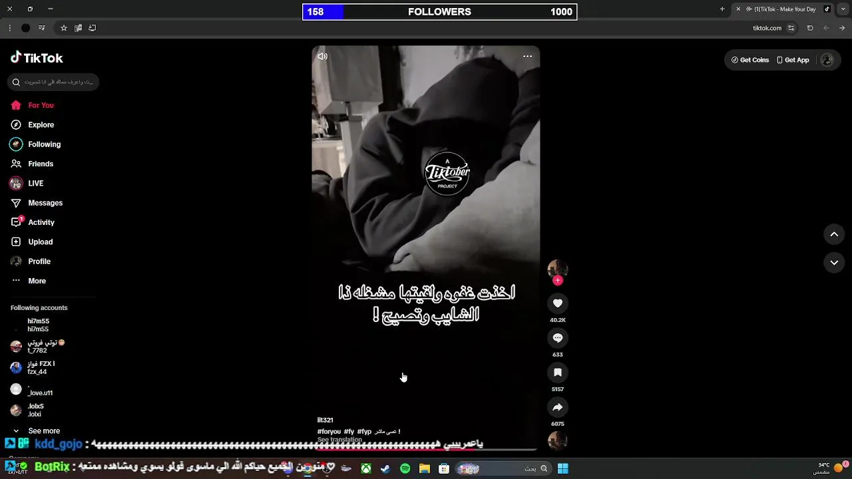Viewport: 852px width, 479px height.
Task: Click the Get App button
Action: (793, 60)
